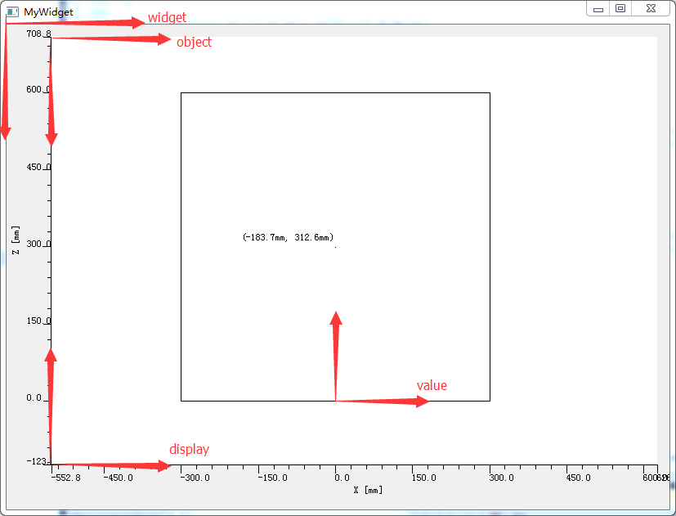The height and width of the screenshot is (516, 676).
Task: Maximize the MyWidget window
Action: 620,9
